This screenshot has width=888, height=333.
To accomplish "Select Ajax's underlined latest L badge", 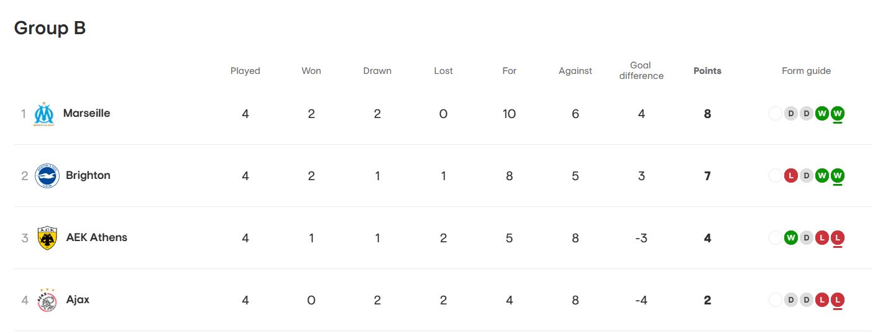I will pyautogui.click(x=838, y=300).
